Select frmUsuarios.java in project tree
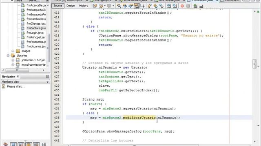261x146 pixels. (36, 46)
